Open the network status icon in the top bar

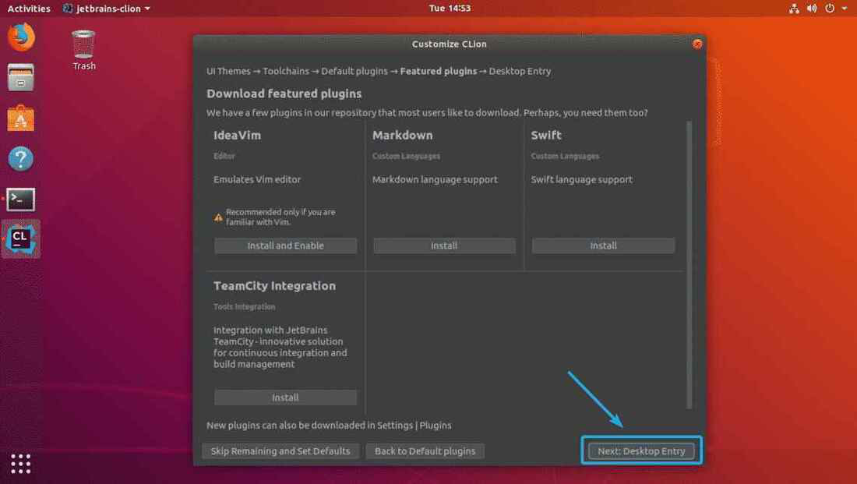click(x=794, y=9)
